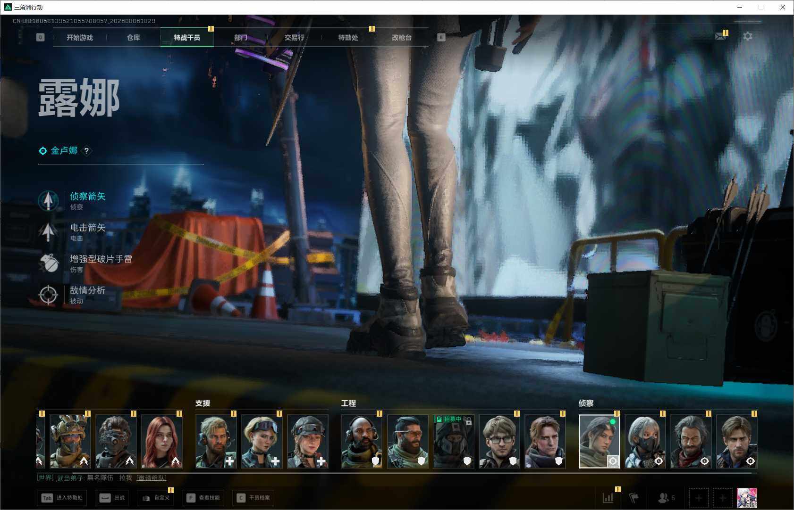Open the friends list icon showing 5
Screen dimensions: 794x510
point(666,498)
